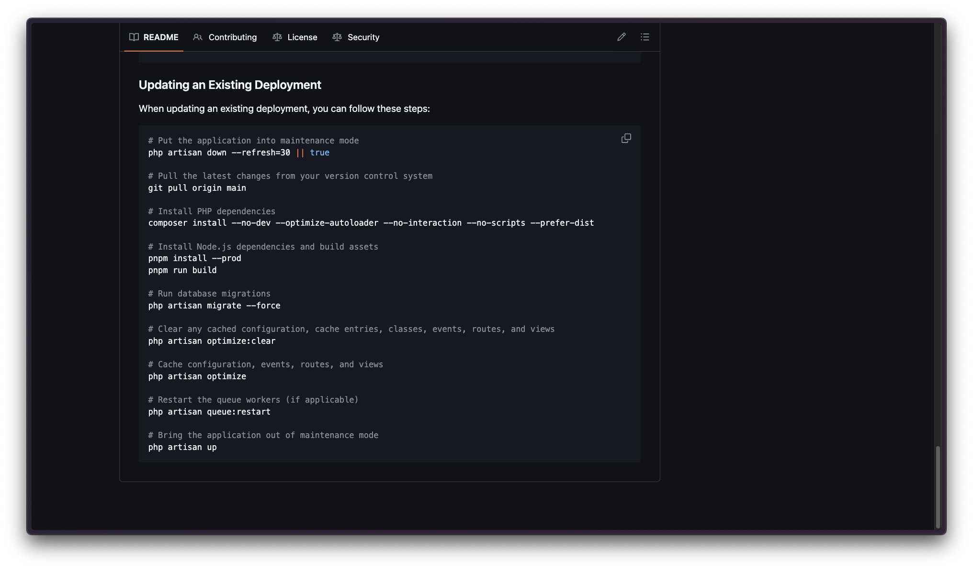Click the comment Clear any cached configuration
Viewport: 973px width, 570px height.
351,329
